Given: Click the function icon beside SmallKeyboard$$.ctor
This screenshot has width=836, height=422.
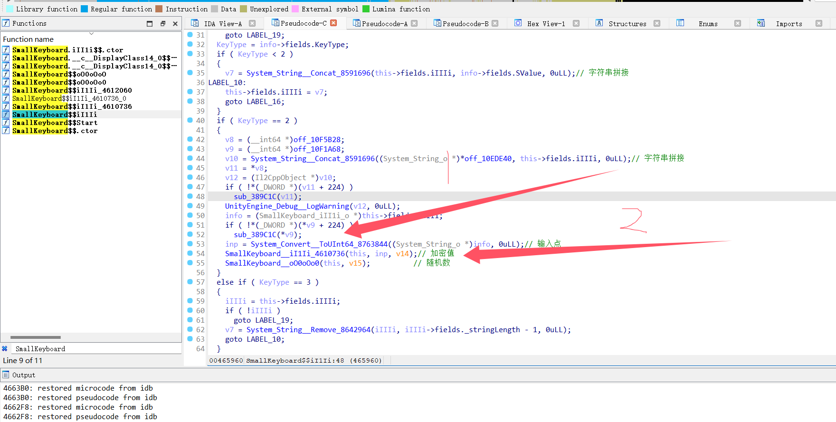Looking at the screenshot, I should click(6, 131).
